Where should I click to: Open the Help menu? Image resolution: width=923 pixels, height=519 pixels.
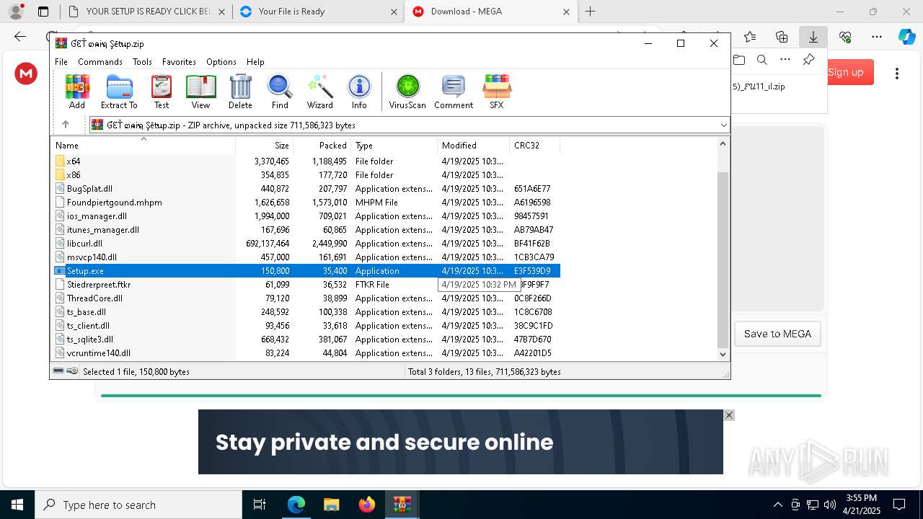click(255, 62)
